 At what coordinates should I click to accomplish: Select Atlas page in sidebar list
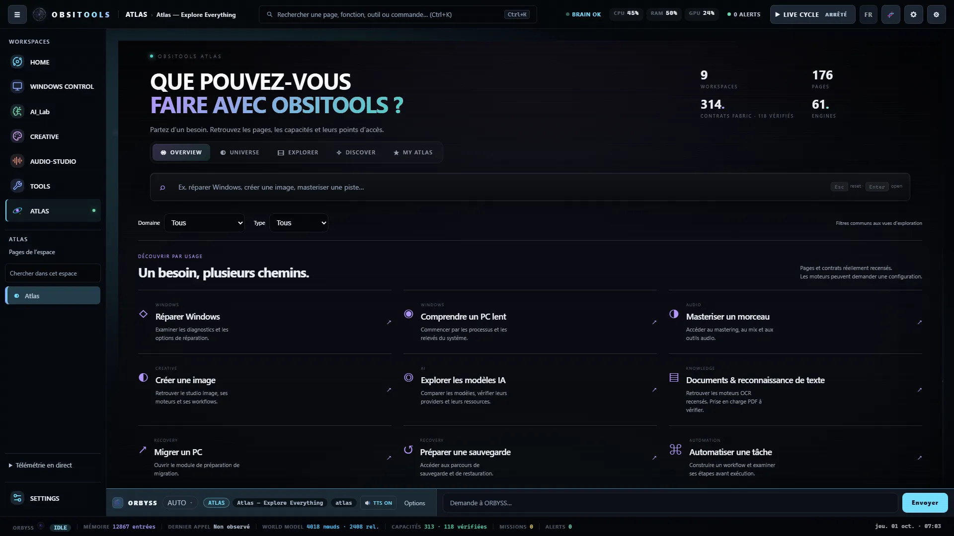53,296
